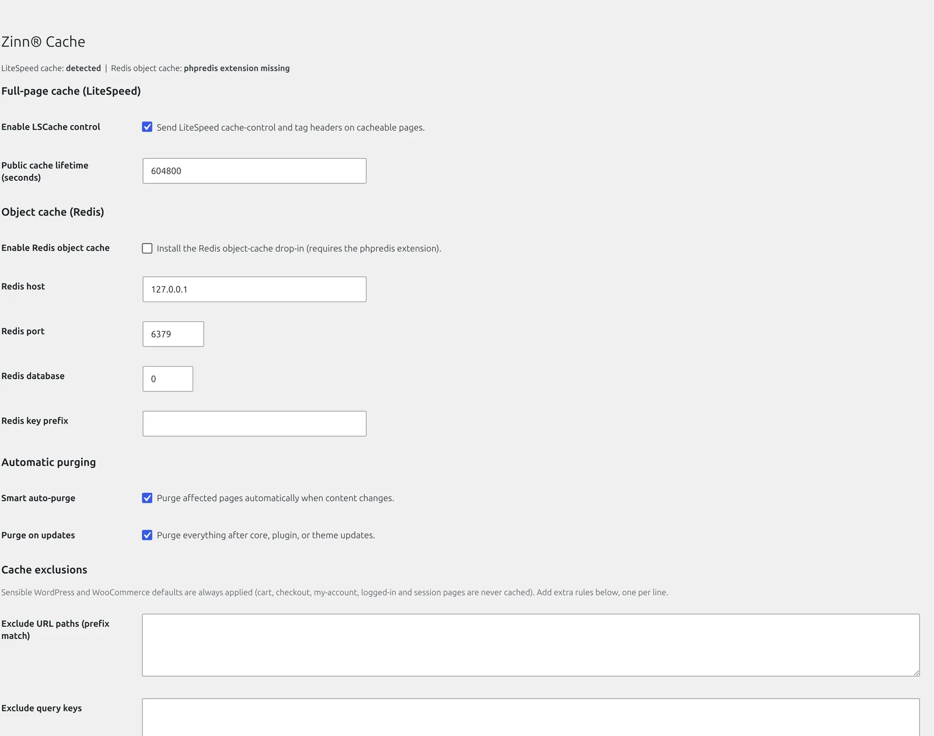The image size is (934, 736).
Task: Focus the Redis host input
Action: [x=255, y=289]
